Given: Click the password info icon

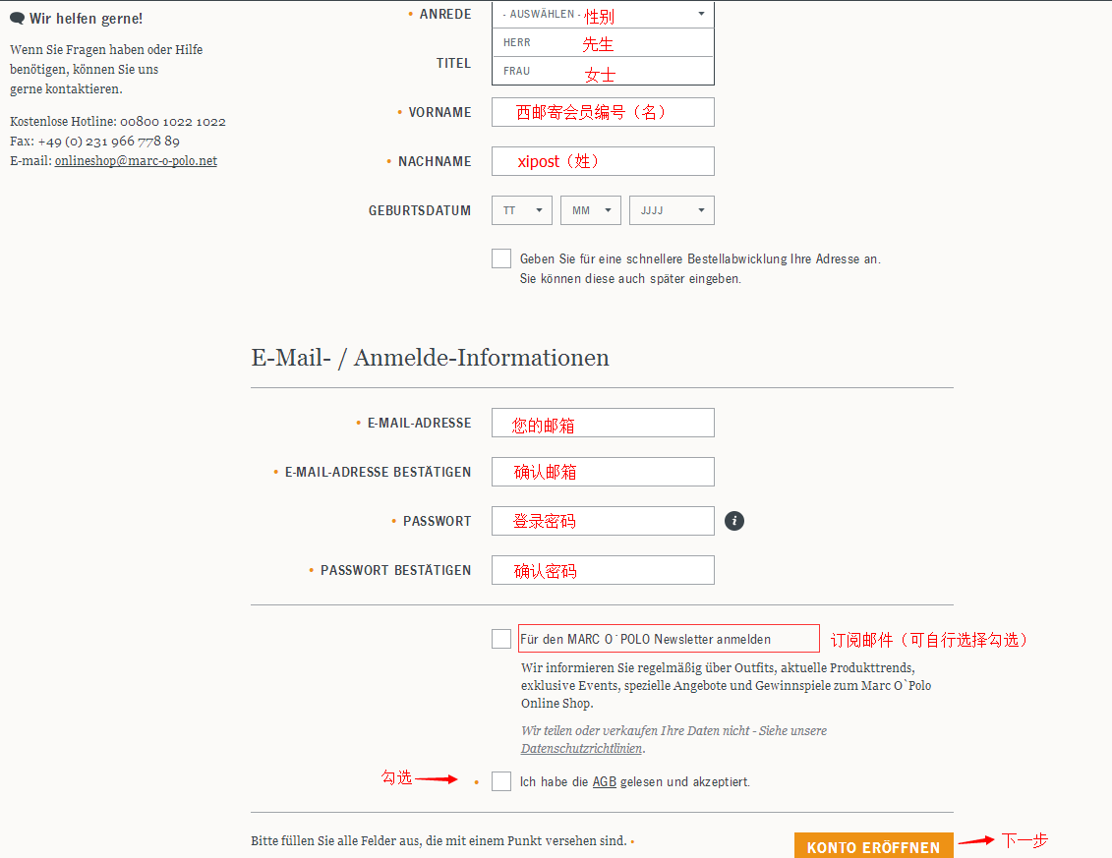Looking at the screenshot, I should 734,521.
